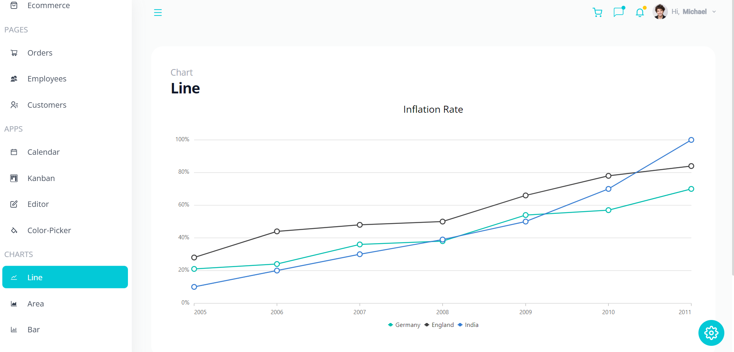Select the Area chart icon
This screenshot has width=734, height=352.
[14, 304]
